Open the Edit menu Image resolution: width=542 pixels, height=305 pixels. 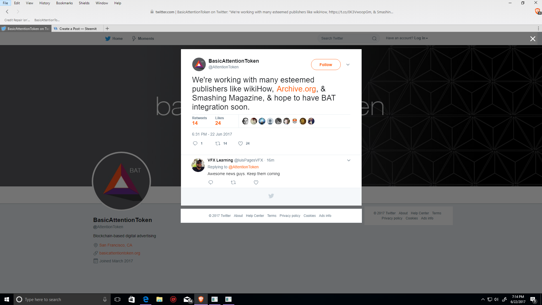(x=17, y=3)
